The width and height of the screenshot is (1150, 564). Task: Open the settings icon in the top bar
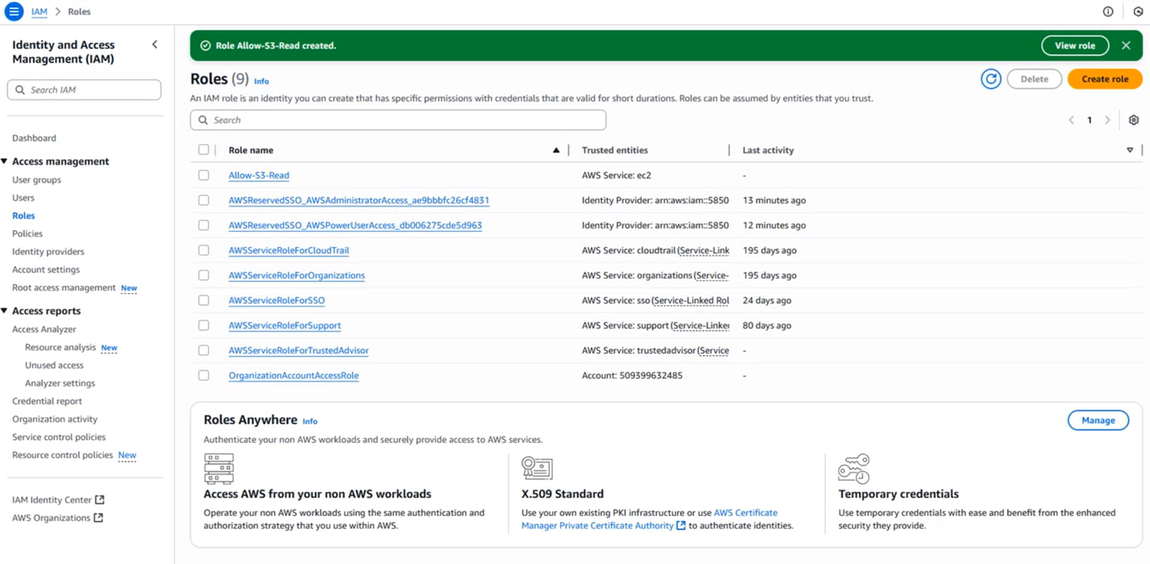pyautogui.click(x=1138, y=11)
